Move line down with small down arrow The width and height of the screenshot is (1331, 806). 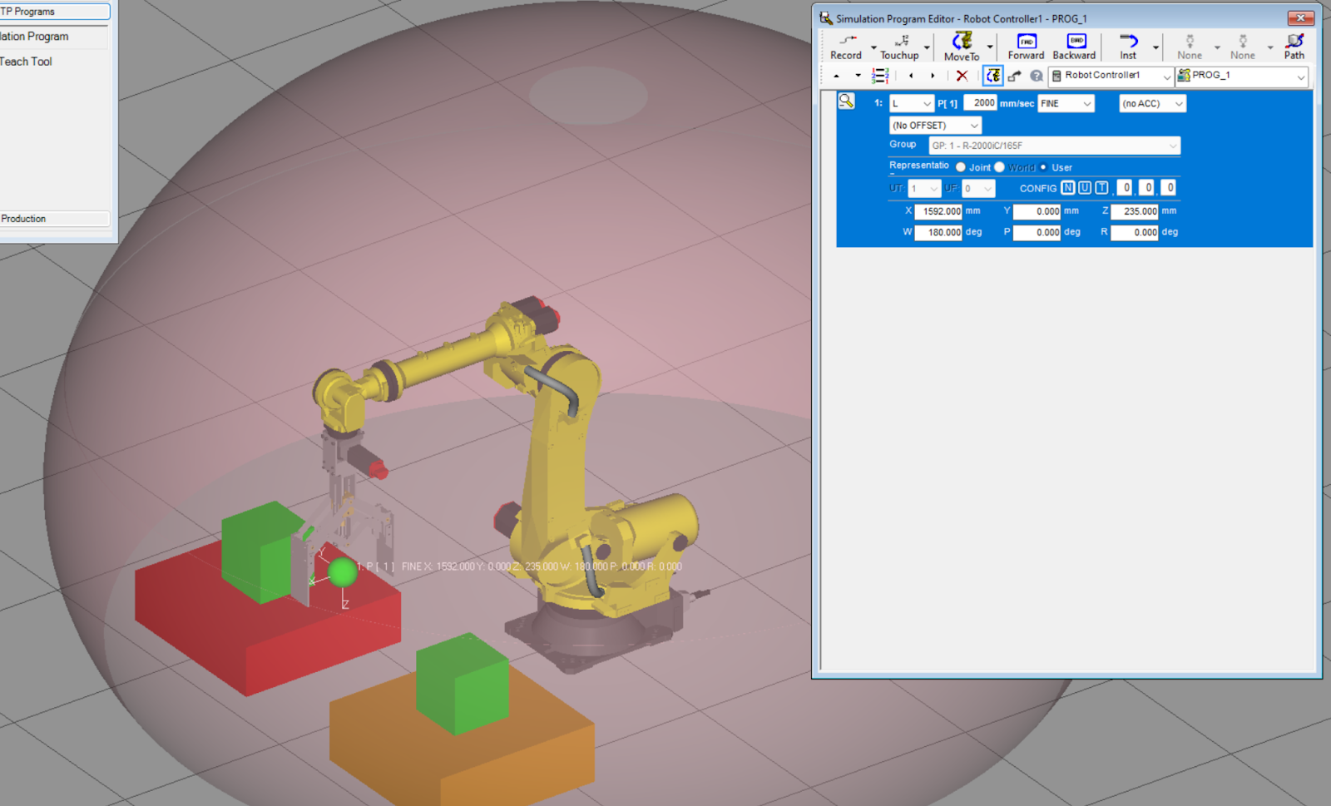point(858,76)
